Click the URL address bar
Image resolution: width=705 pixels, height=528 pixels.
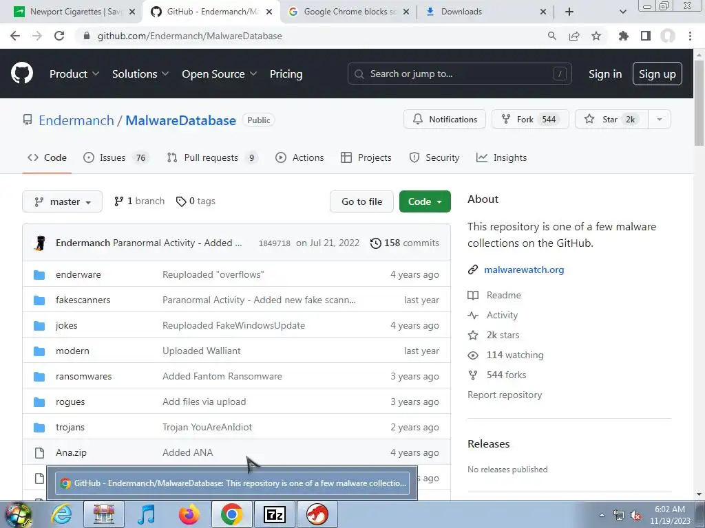311,36
